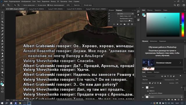Hide the 'Слой 2' layer

point(143,97)
